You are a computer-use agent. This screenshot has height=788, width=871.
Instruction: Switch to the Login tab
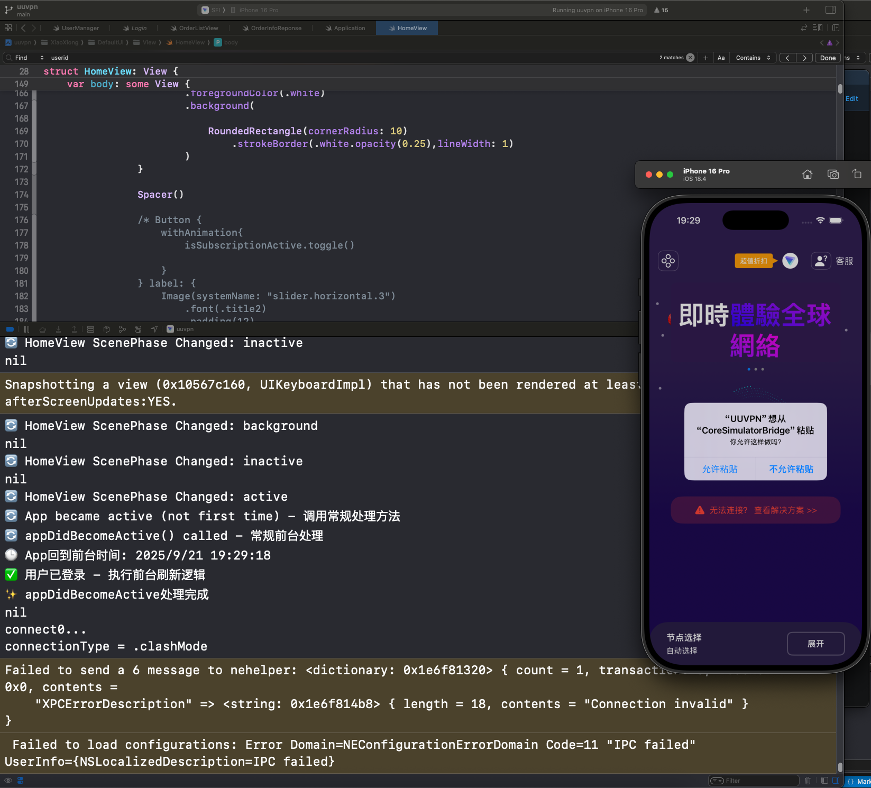135,28
